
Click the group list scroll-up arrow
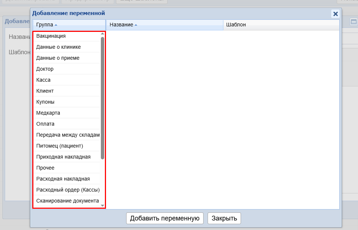pos(102,34)
